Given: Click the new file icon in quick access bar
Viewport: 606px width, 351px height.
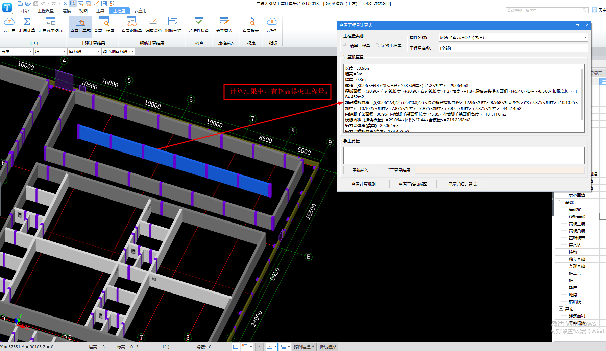Looking at the screenshot, I should (x=20, y=3).
